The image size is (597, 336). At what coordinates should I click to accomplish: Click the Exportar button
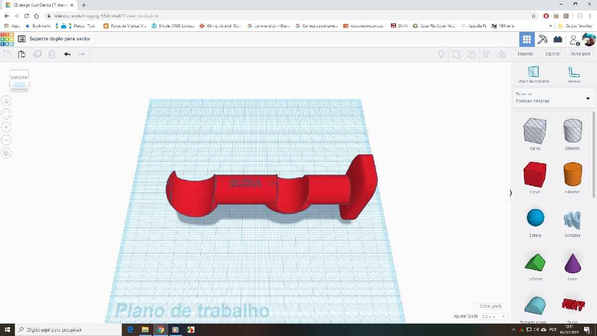coord(552,54)
